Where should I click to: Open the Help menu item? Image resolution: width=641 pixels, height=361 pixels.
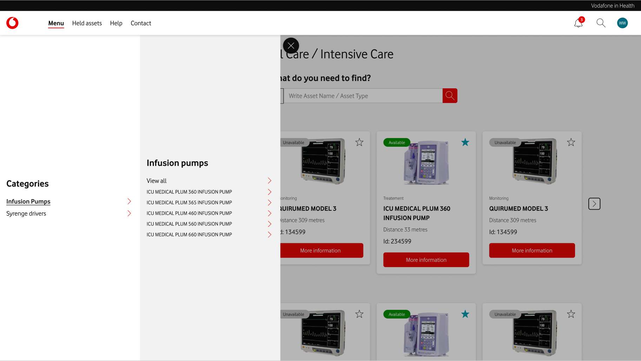point(116,23)
